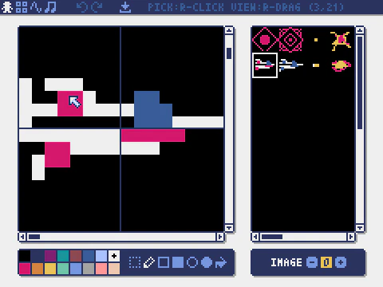Select the small yellow dot sprite
This screenshot has width=383, height=287.
click(x=316, y=40)
